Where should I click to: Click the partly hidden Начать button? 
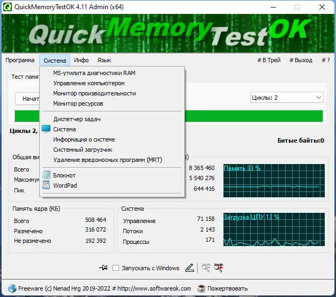point(27,99)
